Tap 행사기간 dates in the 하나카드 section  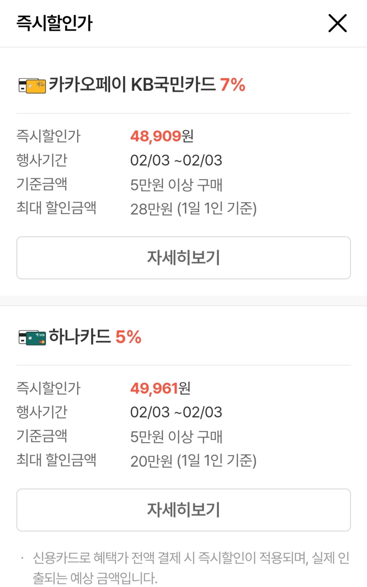click(x=176, y=412)
